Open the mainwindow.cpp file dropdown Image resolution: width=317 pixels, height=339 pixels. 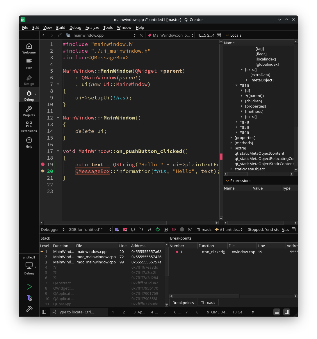pyautogui.click(x=101, y=35)
